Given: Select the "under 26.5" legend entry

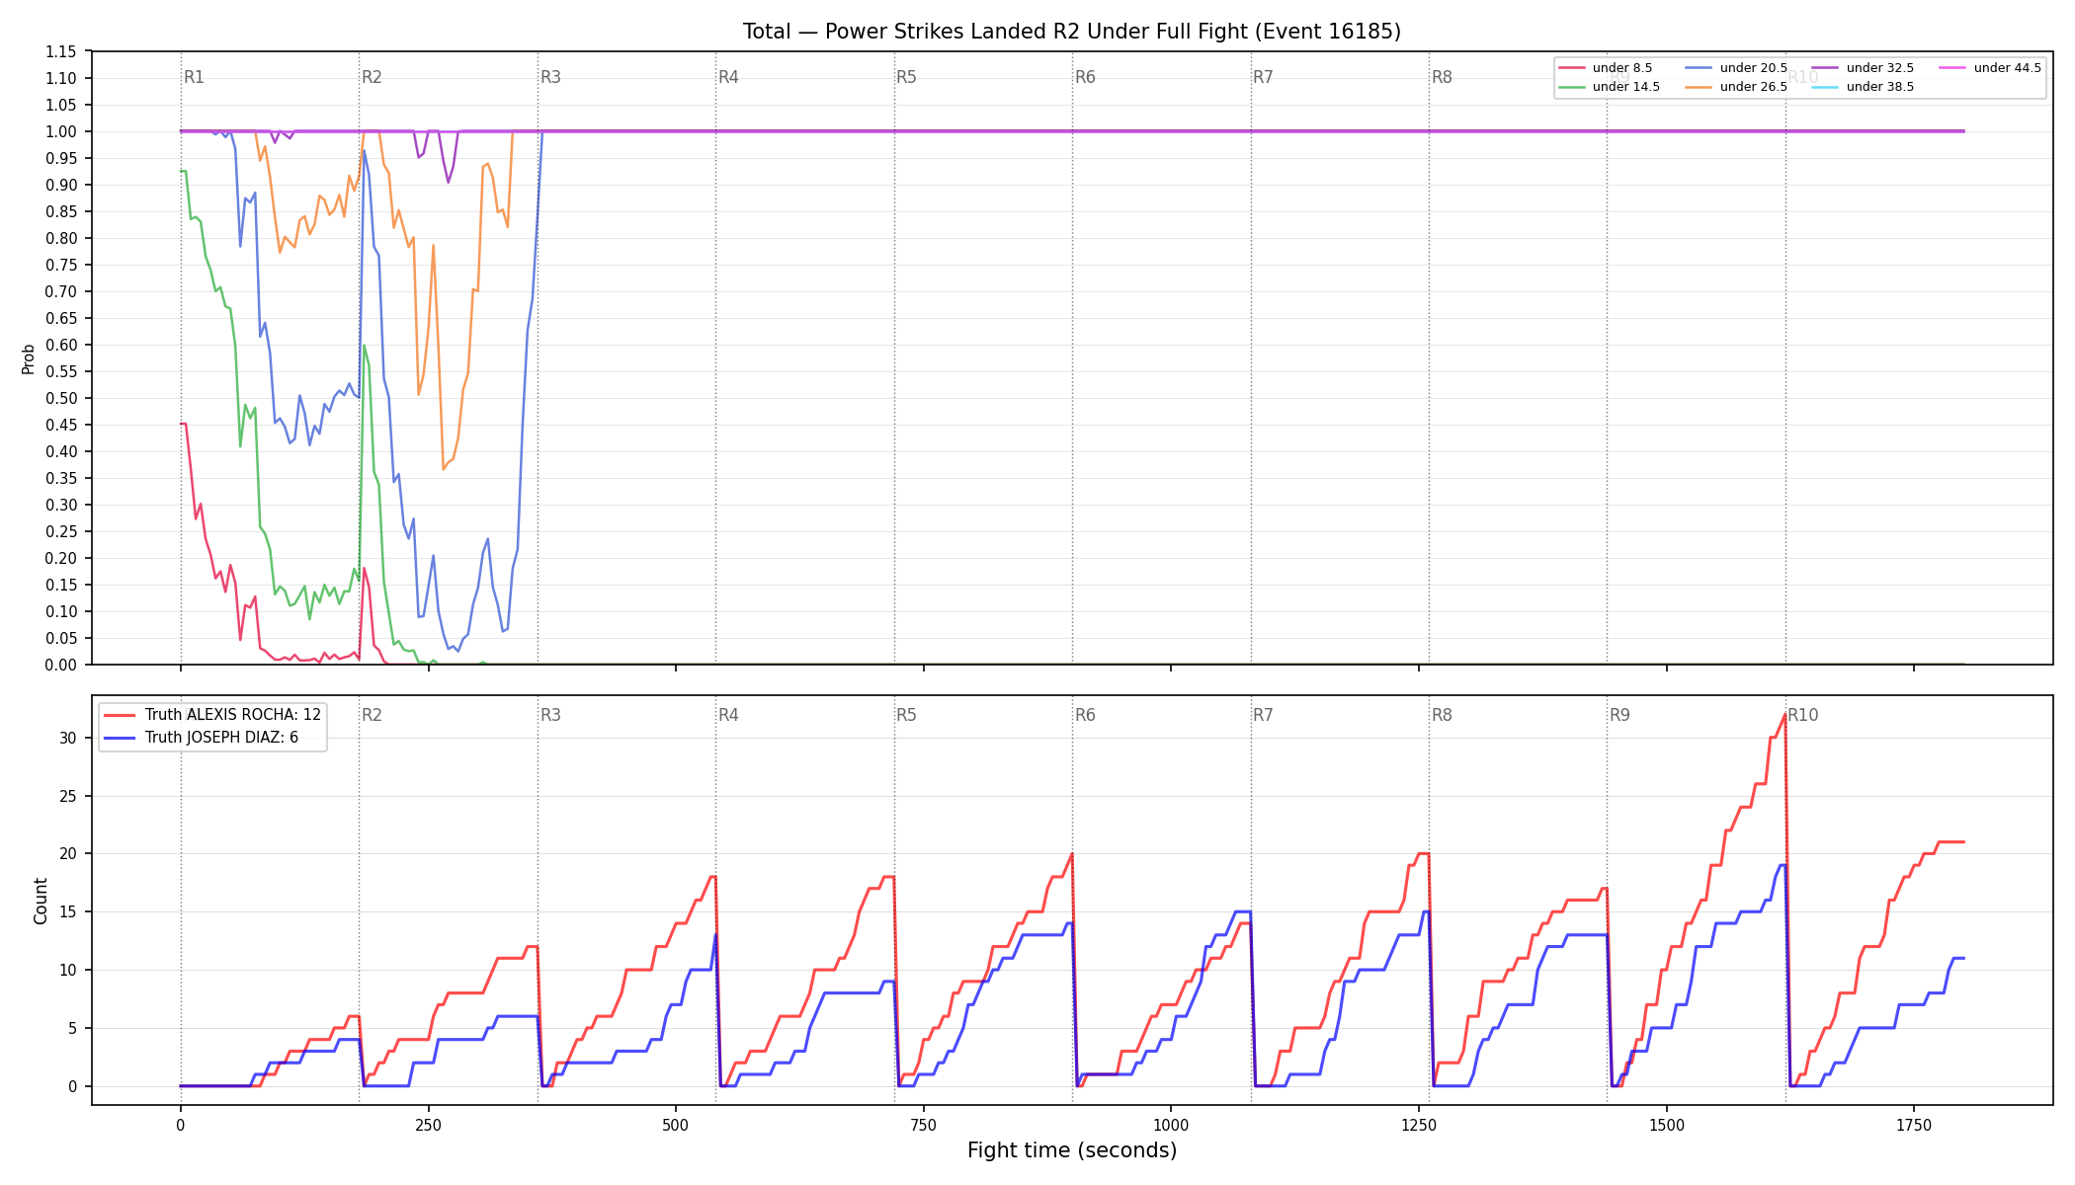Looking at the screenshot, I should (1737, 87).
